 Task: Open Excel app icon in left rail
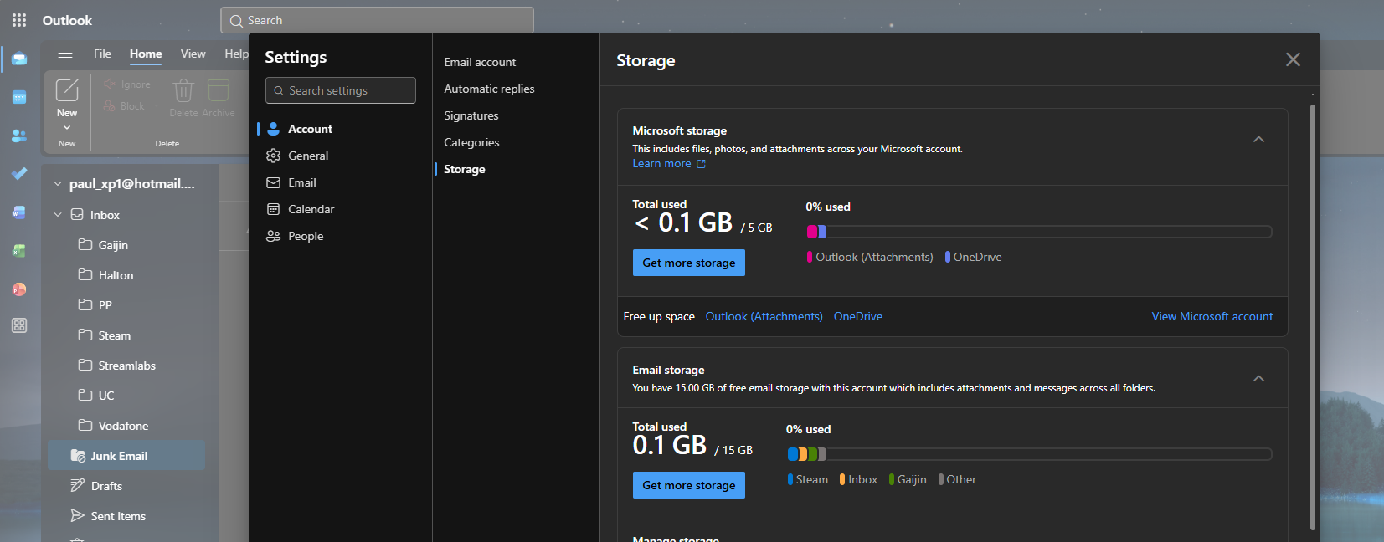(x=19, y=251)
